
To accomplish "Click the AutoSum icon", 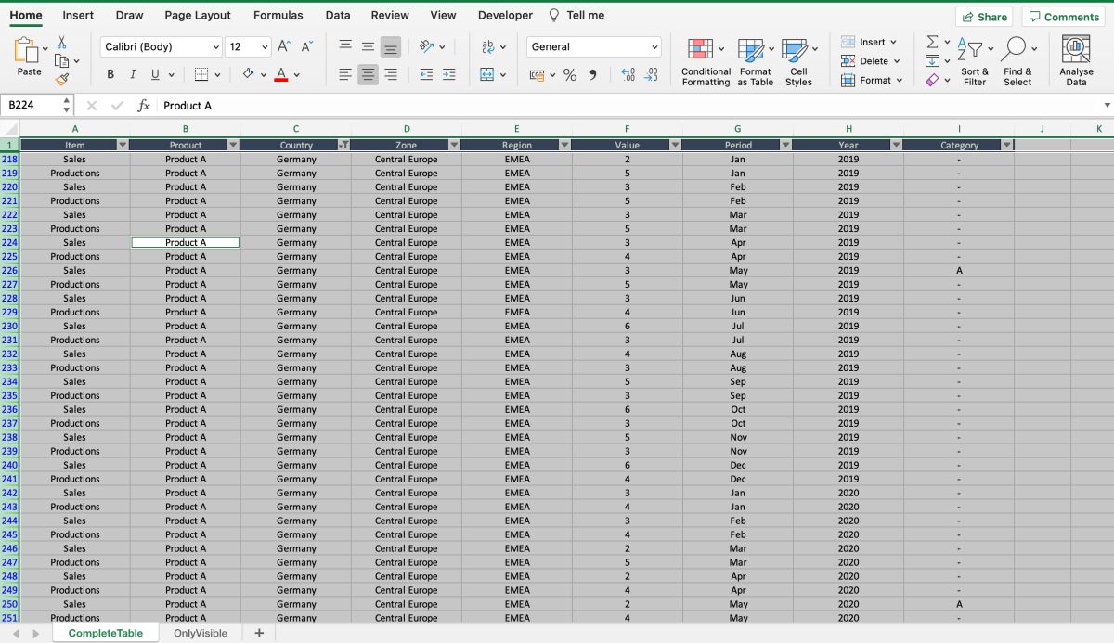I will (931, 40).
